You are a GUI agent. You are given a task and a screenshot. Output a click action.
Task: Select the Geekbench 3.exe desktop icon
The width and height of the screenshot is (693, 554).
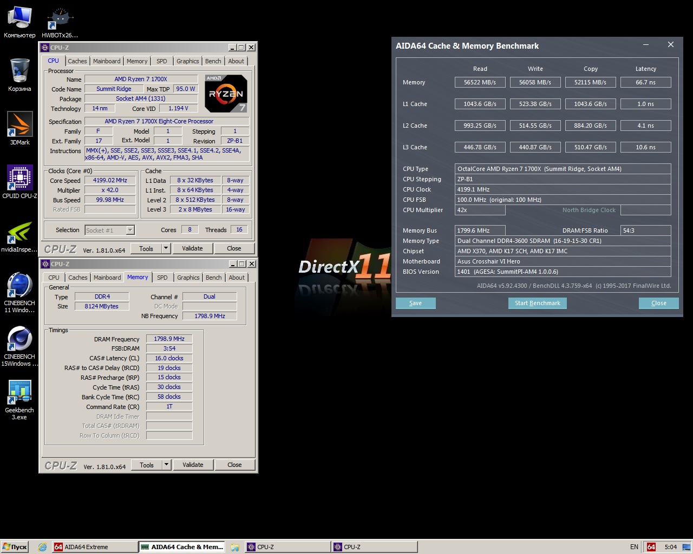click(x=19, y=400)
